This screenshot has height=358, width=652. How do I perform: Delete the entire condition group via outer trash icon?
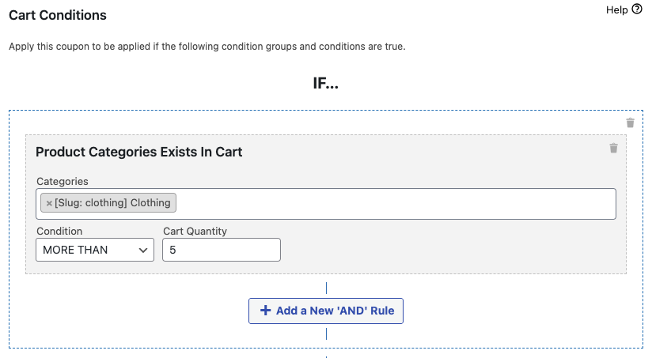[630, 122]
